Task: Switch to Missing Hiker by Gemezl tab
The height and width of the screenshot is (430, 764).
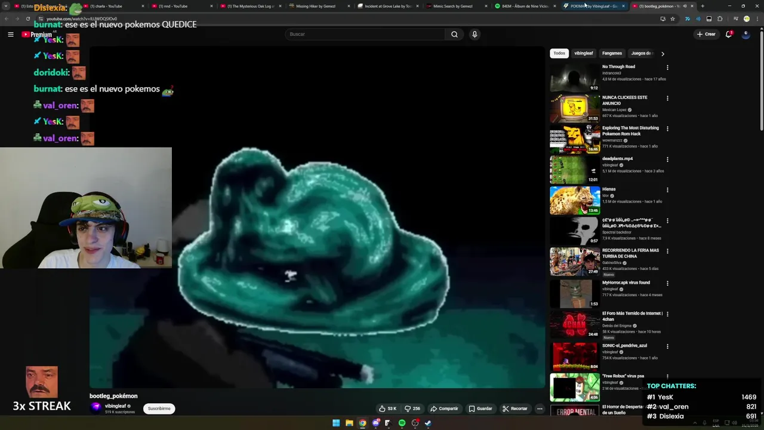Action: [x=318, y=6]
